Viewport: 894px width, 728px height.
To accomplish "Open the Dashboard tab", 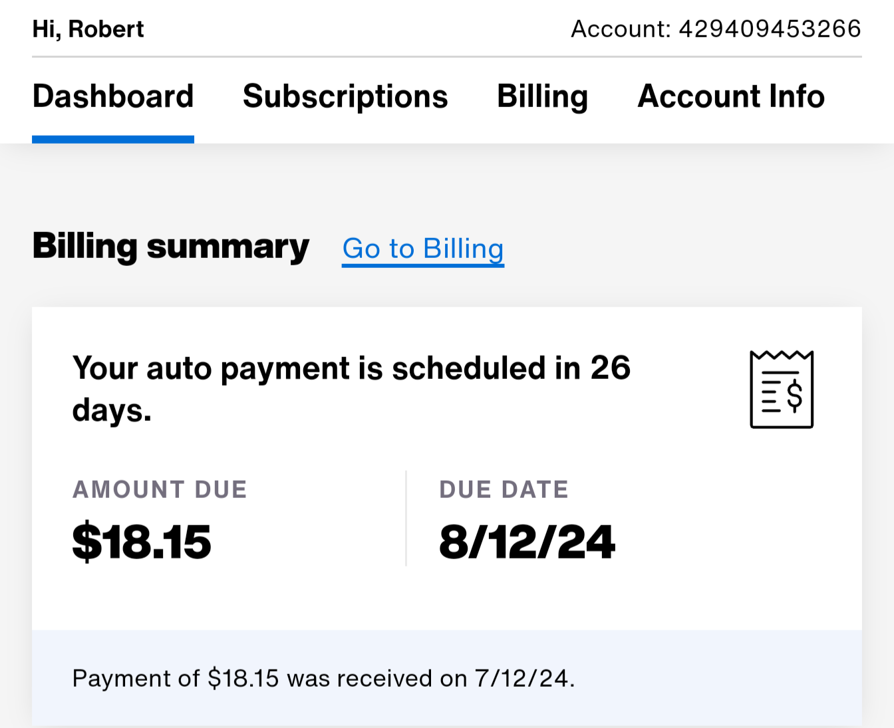I will (x=113, y=97).
